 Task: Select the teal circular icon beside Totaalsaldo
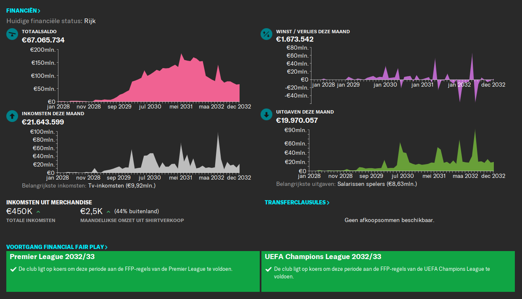pyautogui.click(x=11, y=34)
